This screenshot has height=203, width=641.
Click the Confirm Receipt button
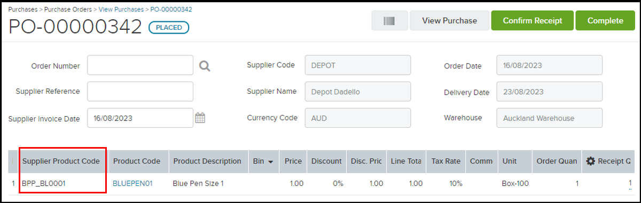tap(532, 21)
